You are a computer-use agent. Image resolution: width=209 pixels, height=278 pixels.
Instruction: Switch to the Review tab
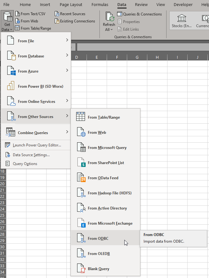(x=141, y=5)
